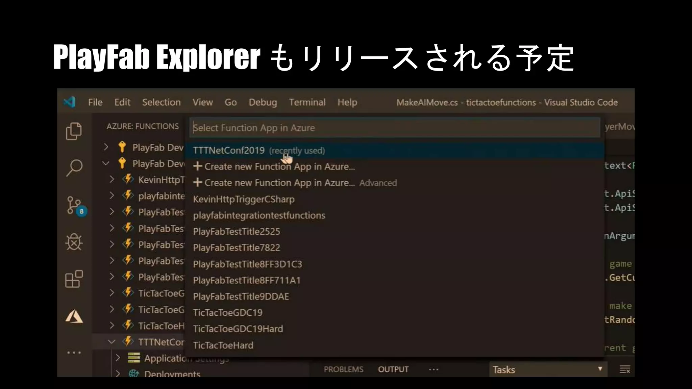Click the key icon of second PlayFab Dev subscription
The image size is (692, 389).
point(122,163)
